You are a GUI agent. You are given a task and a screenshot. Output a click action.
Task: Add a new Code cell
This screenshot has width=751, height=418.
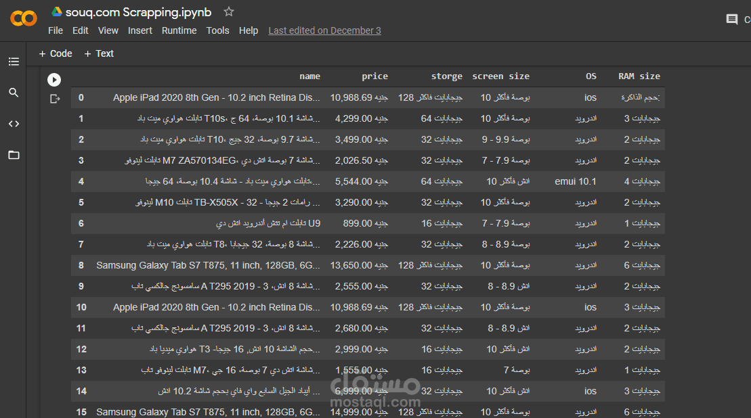(56, 53)
